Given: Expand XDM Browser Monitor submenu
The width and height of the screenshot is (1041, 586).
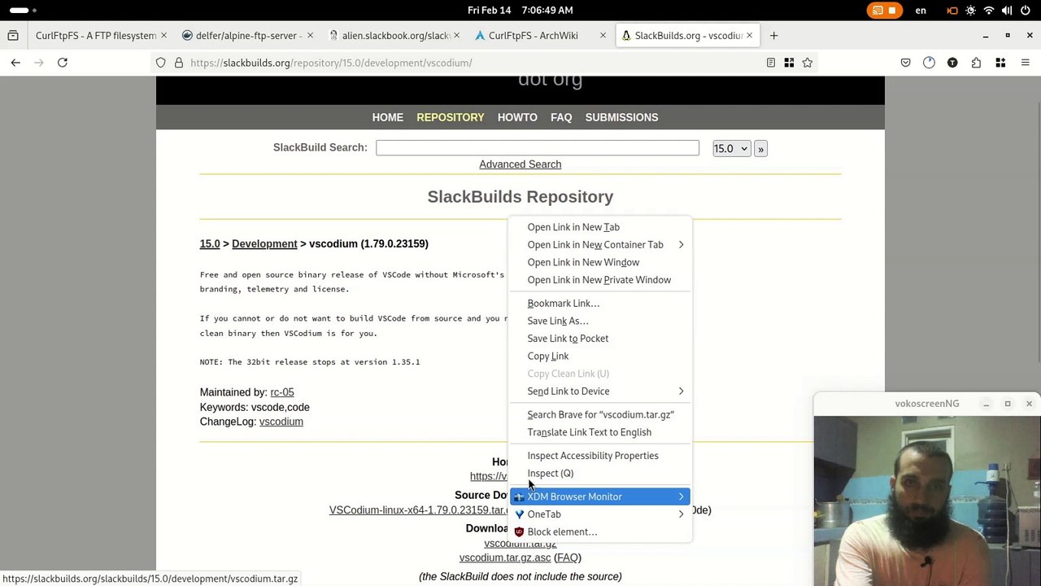Looking at the screenshot, I should coord(600,496).
